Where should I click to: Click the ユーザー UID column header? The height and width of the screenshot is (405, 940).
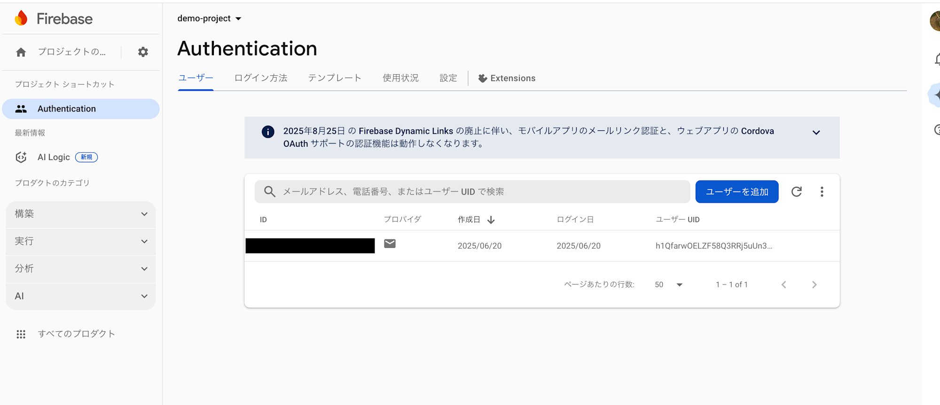(678, 220)
